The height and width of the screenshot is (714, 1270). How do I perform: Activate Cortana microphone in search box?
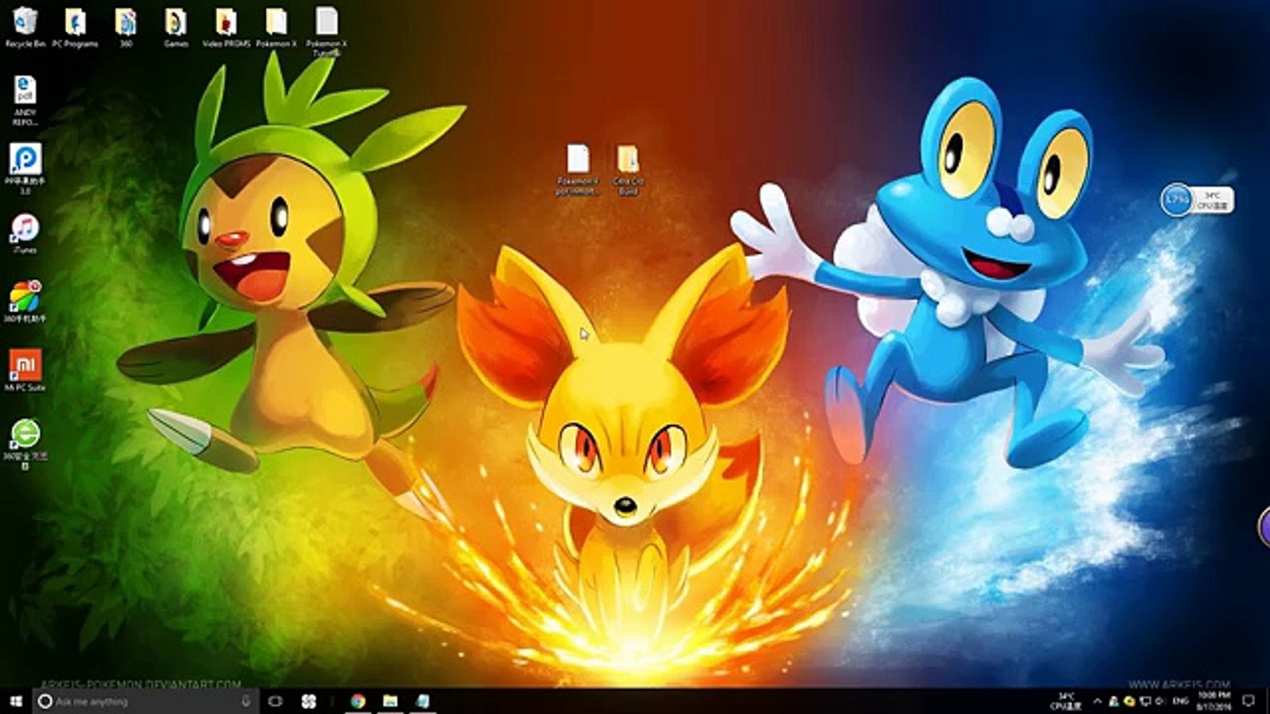pos(246,701)
